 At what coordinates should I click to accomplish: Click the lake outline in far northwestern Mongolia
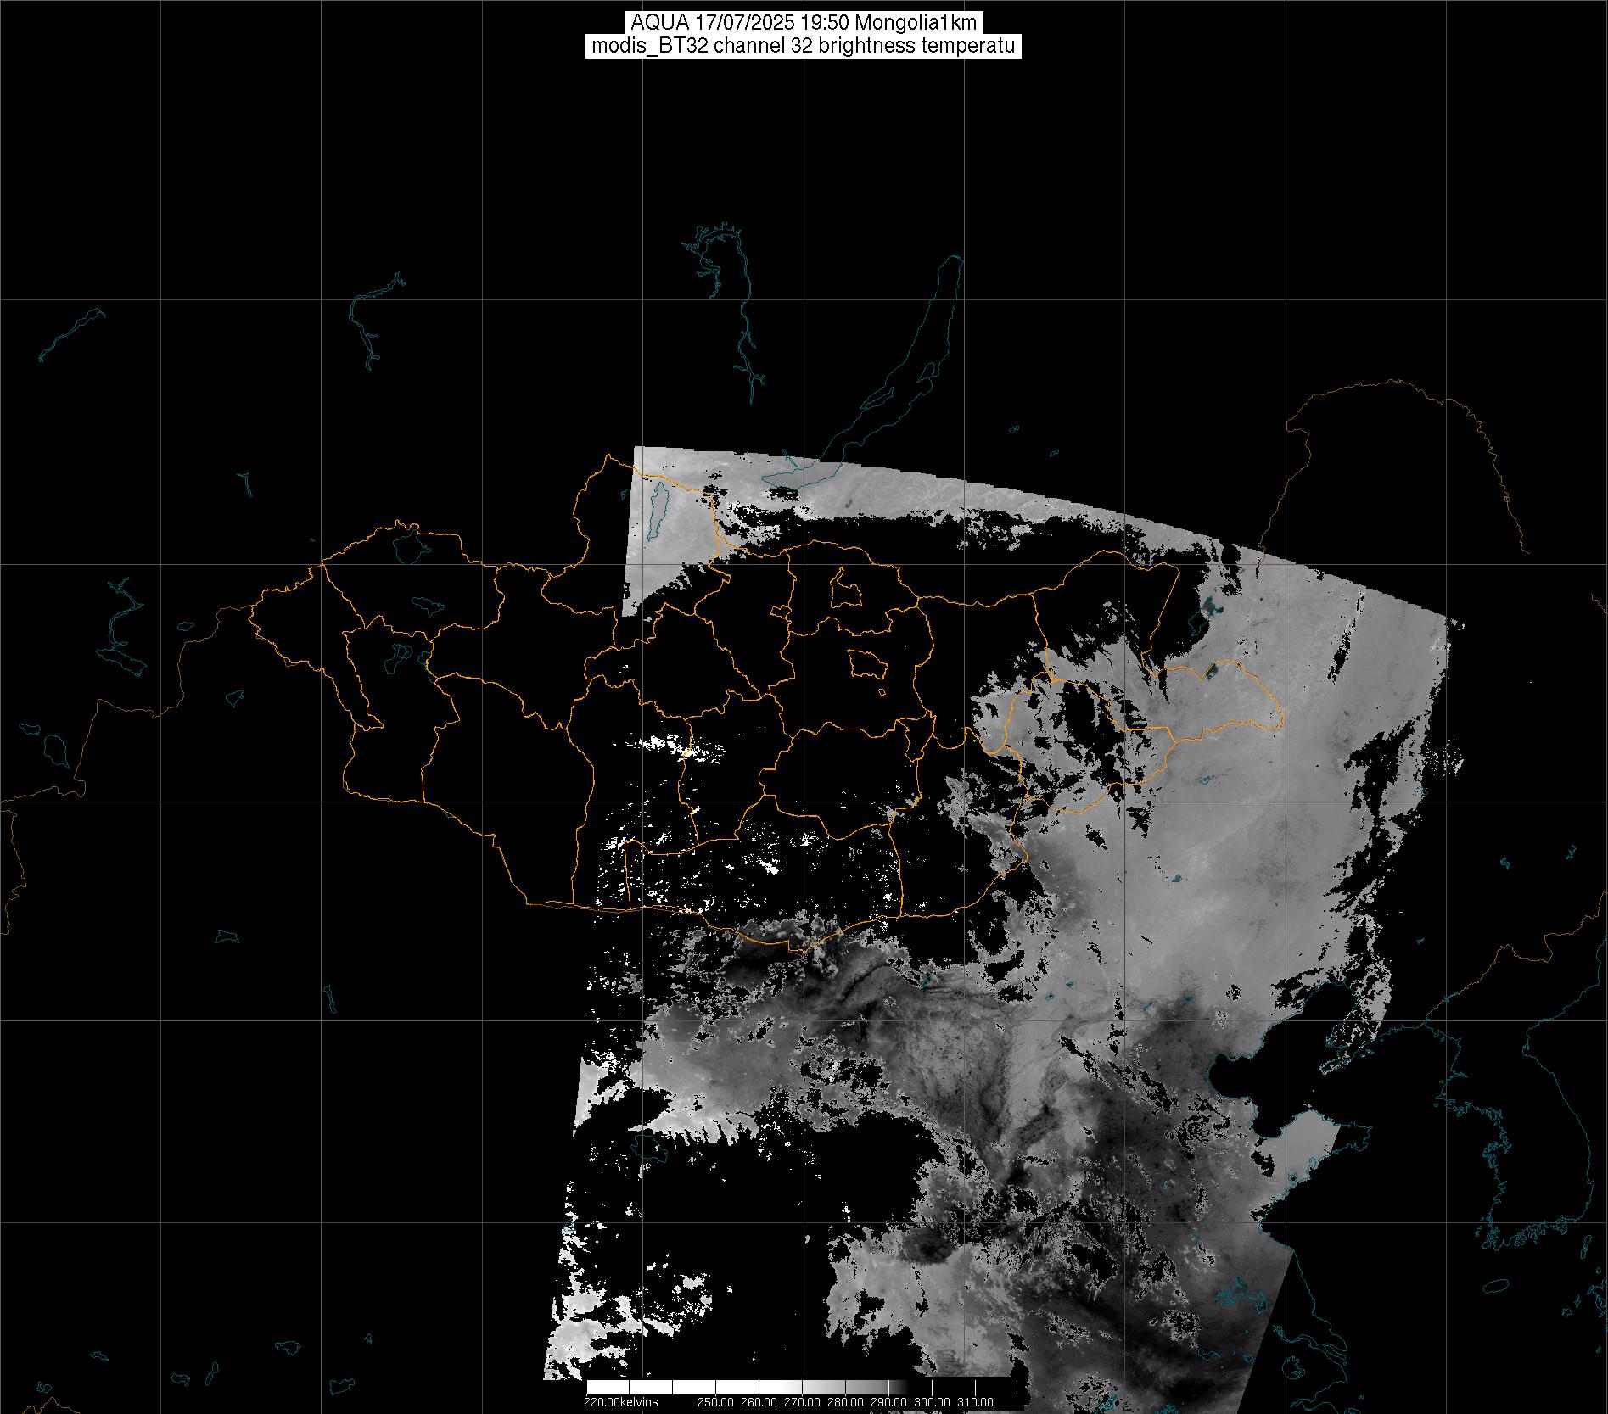409,548
